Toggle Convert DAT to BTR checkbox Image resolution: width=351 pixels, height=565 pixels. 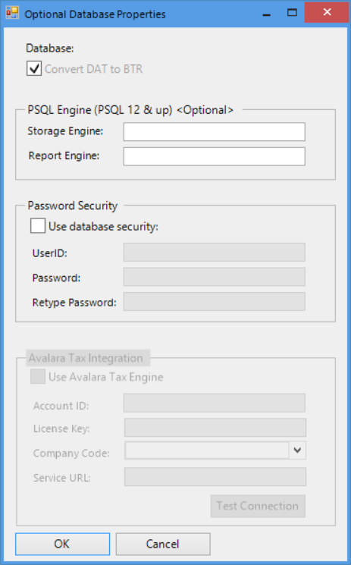coord(34,68)
